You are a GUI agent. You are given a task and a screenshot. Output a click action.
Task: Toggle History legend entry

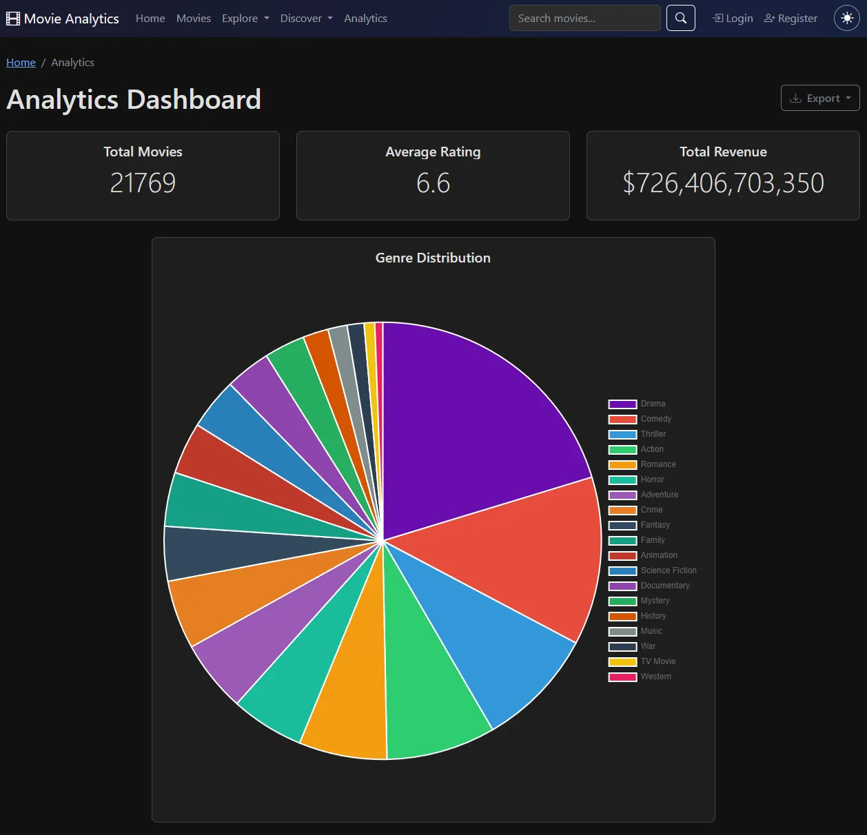[x=637, y=617]
